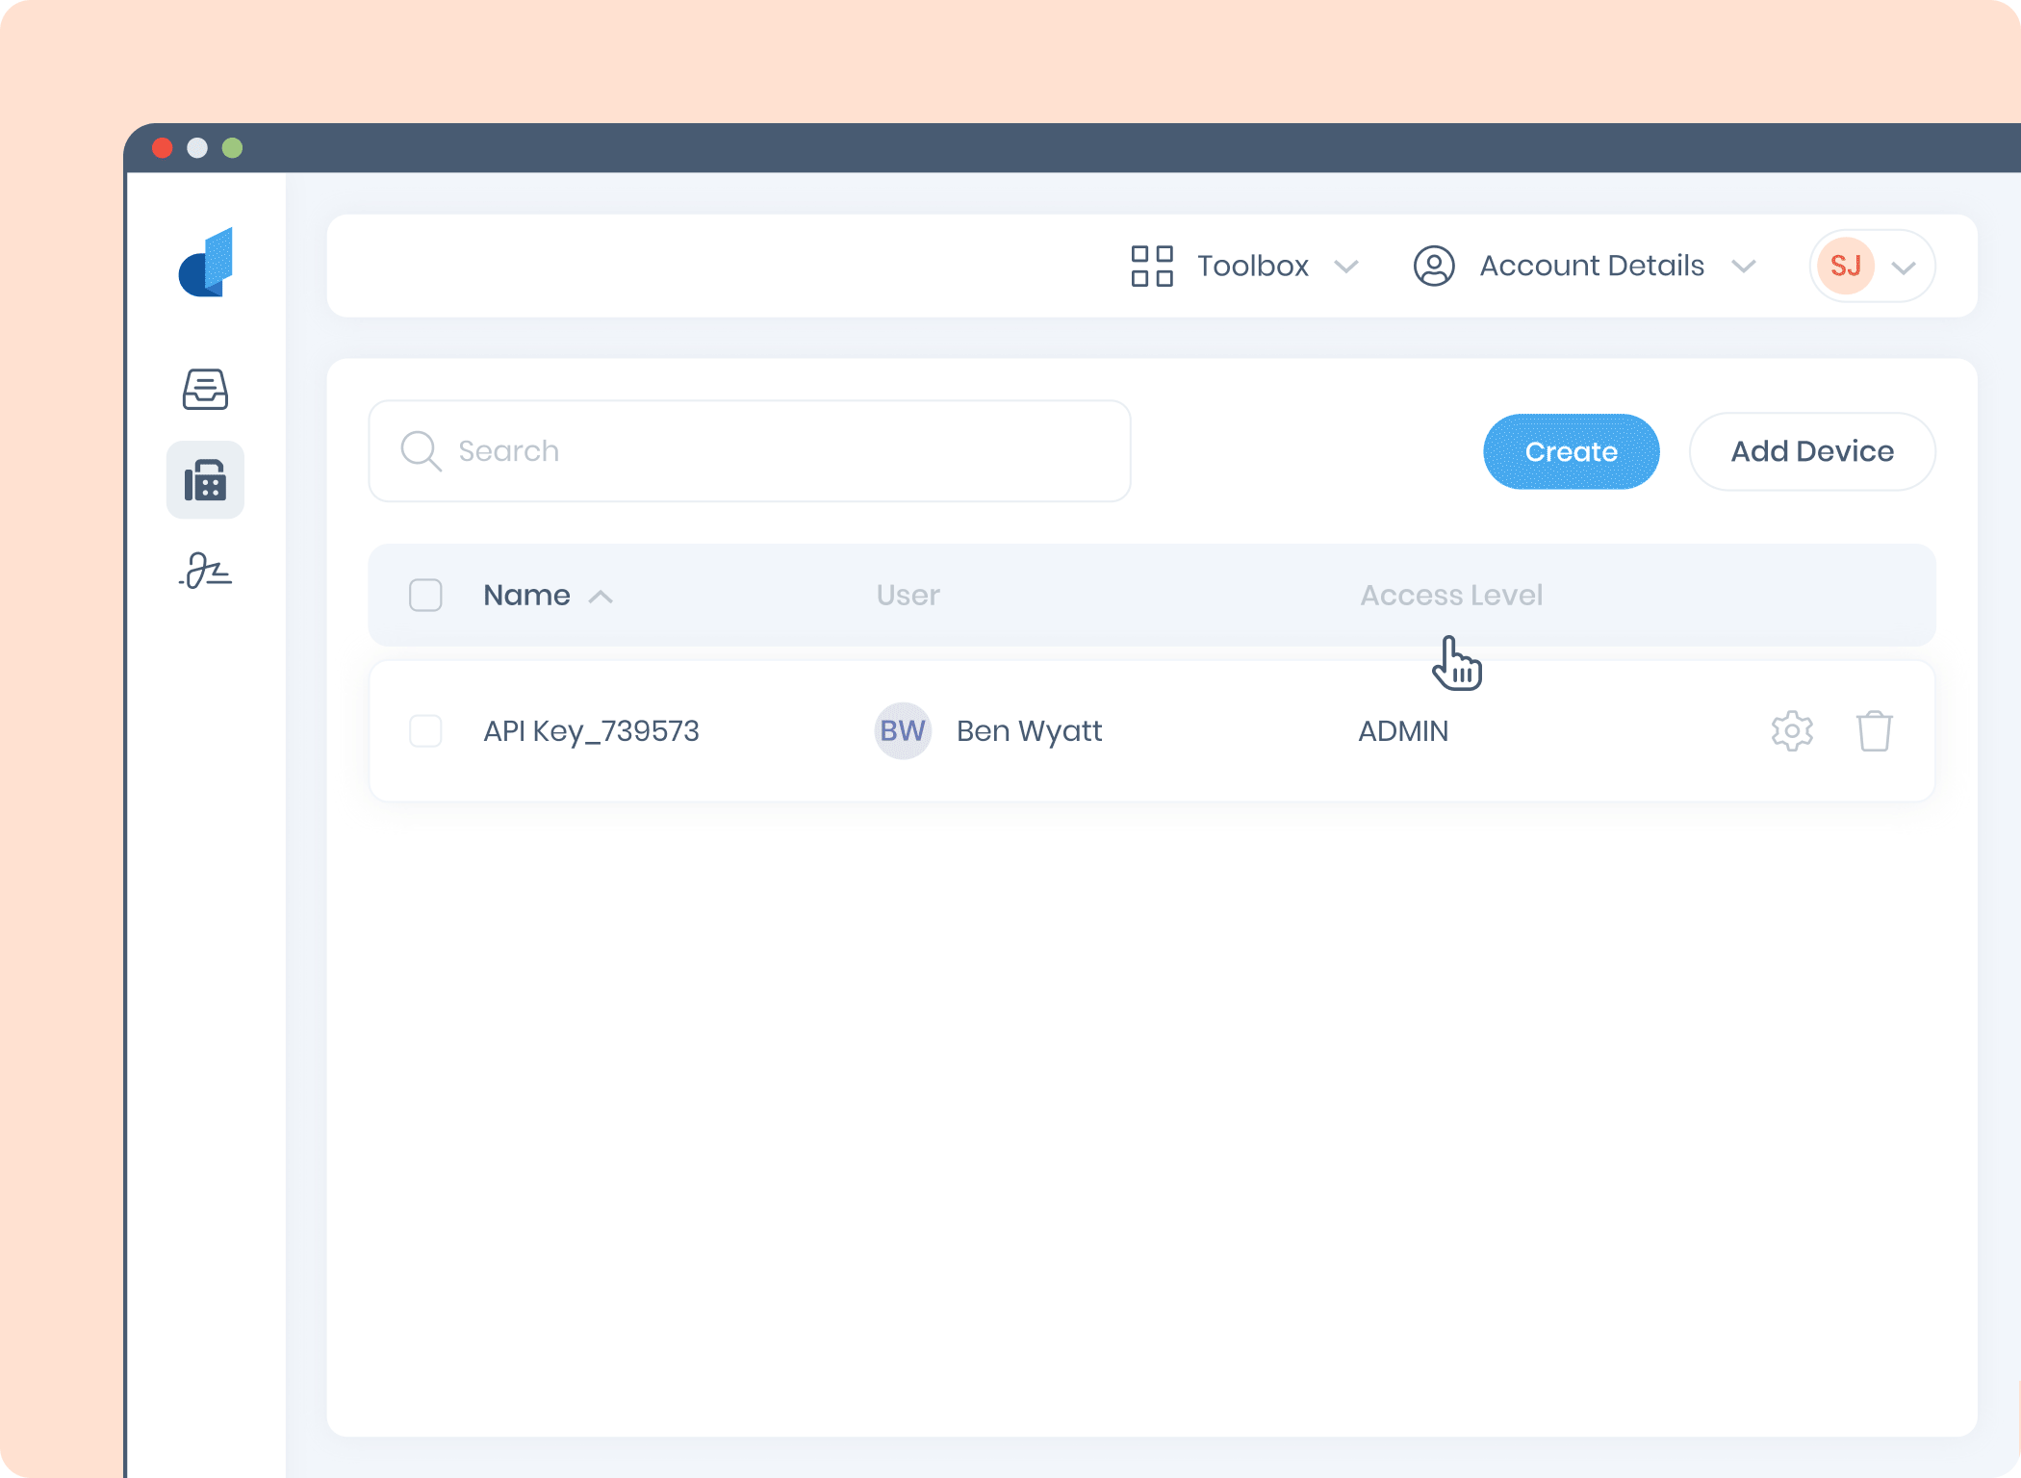Toggle the select-all checkbox in header

tap(425, 595)
